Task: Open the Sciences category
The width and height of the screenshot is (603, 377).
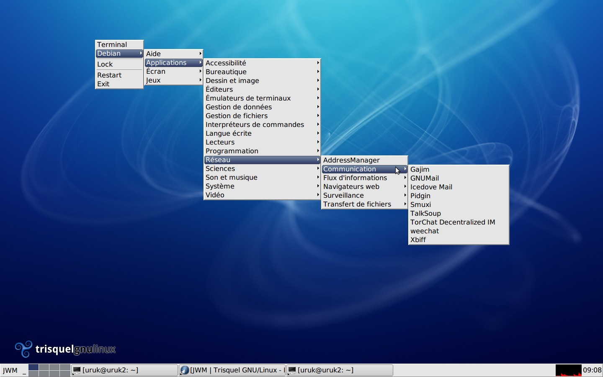Action: pos(262,168)
